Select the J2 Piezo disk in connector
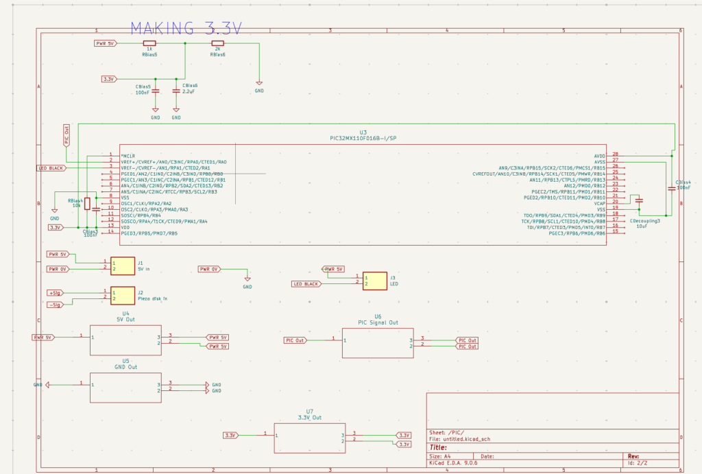 tap(123, 296)
